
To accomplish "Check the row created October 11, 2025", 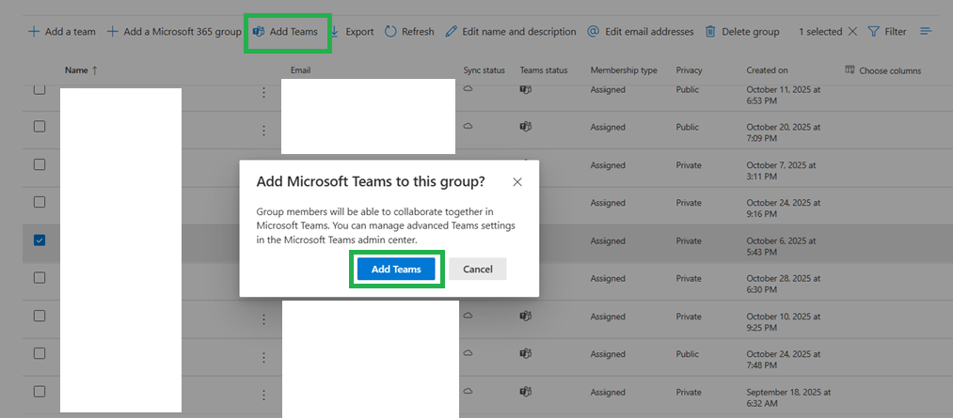I will [39, 90].
